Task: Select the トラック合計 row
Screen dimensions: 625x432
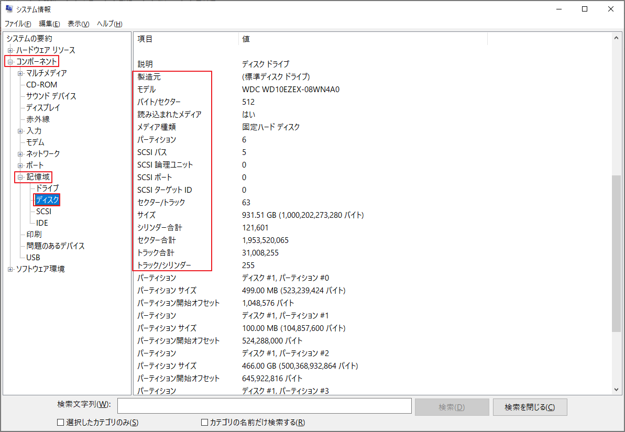Action: click(372, 253)
